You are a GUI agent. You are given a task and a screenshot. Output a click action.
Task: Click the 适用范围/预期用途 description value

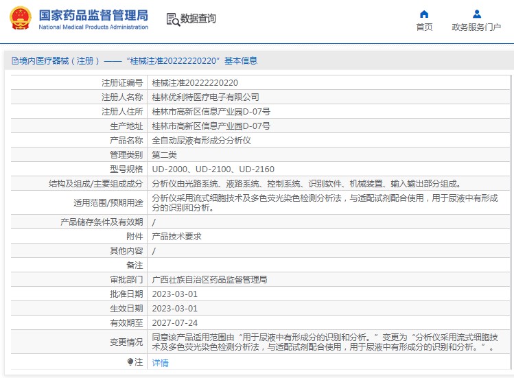point(325,202)
